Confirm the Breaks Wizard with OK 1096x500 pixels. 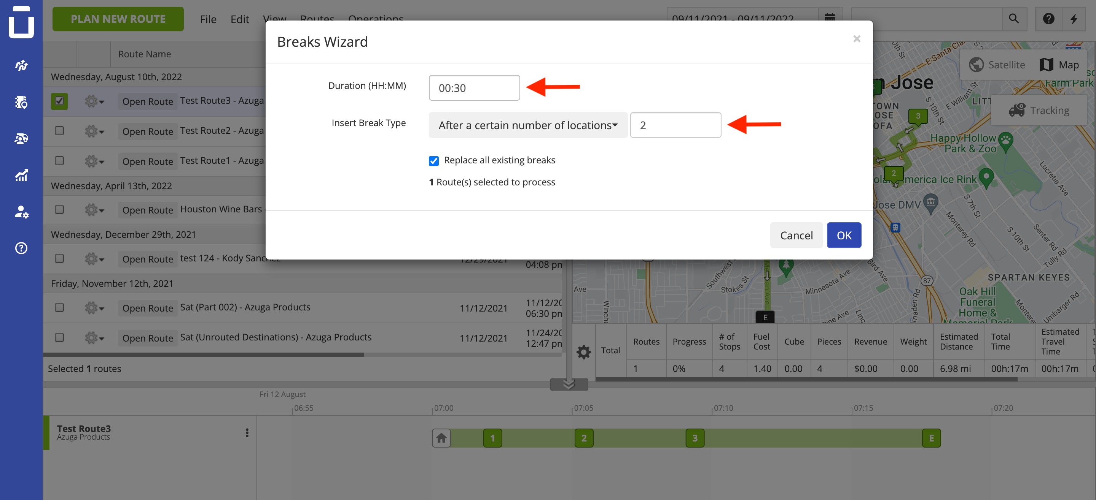coord(844,235)
